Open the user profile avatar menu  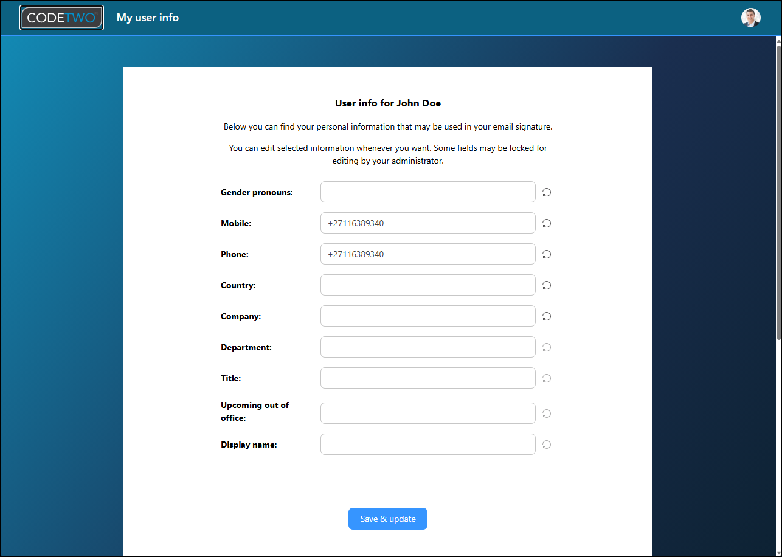750,18
